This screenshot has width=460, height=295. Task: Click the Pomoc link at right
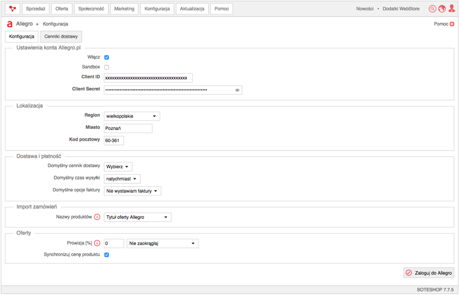(441, 24)
